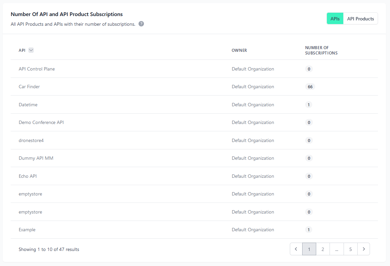
Task: View the API Control Plane API
Action: point(37,69)
